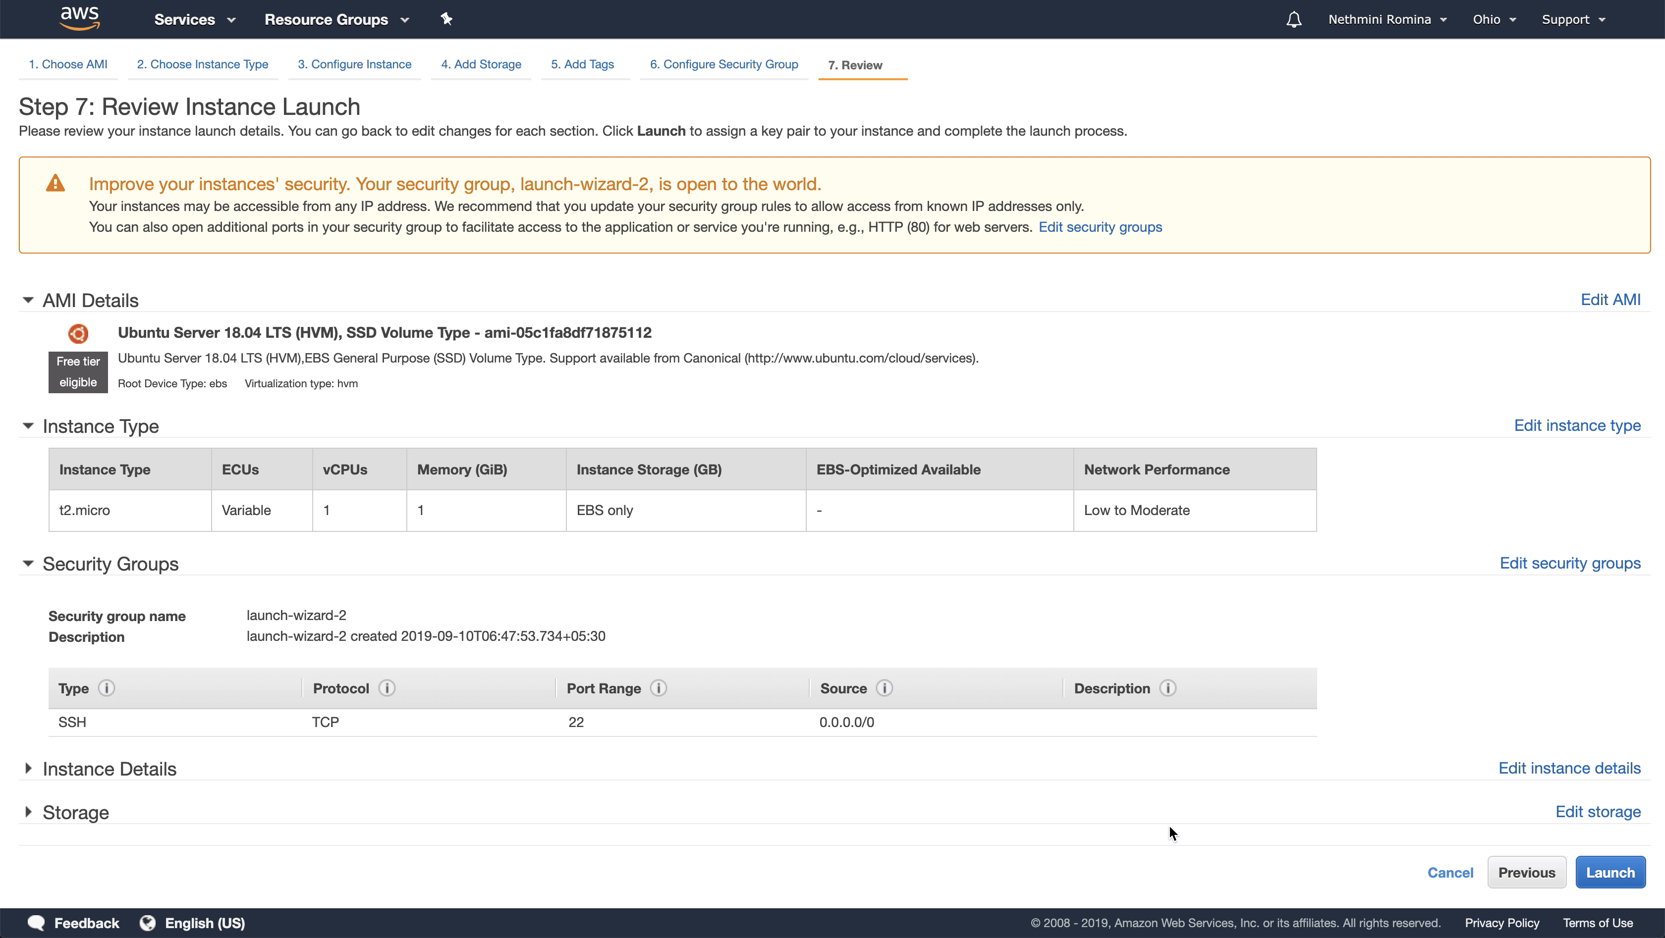The image size is (1665, 938).
Task: Go to step 3 Configure Instance tab
Action: point(354,64)
